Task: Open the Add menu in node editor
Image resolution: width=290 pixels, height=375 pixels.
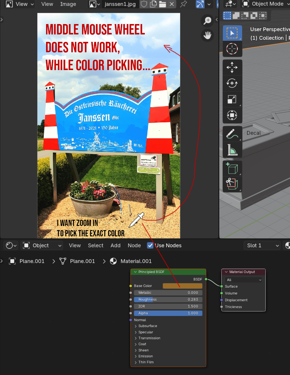Action: [116, 246]
